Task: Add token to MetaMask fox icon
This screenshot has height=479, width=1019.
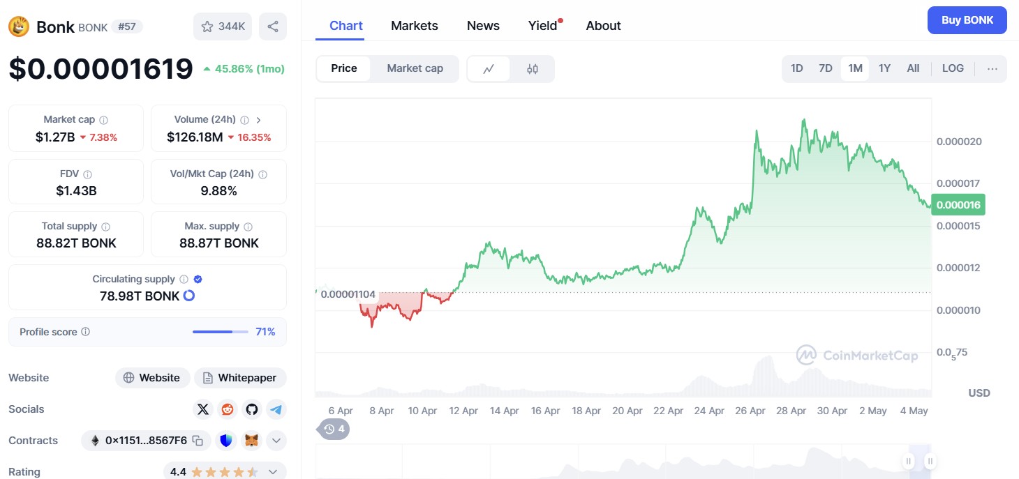Action: coord(251,441)
